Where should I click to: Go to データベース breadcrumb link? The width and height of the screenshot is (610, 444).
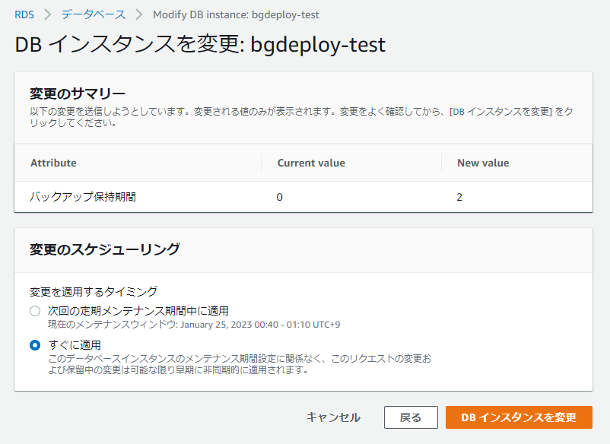94,14
